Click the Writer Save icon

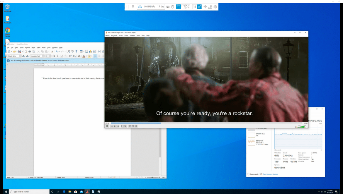coord(19,51)
